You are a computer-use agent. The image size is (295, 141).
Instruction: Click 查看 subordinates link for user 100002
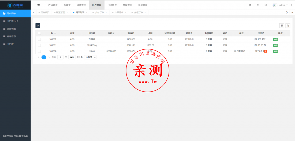[x=210, y=39]
